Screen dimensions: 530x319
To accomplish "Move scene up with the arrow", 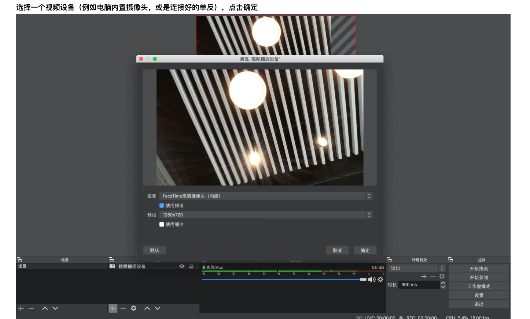I will [x=45, y=308].
